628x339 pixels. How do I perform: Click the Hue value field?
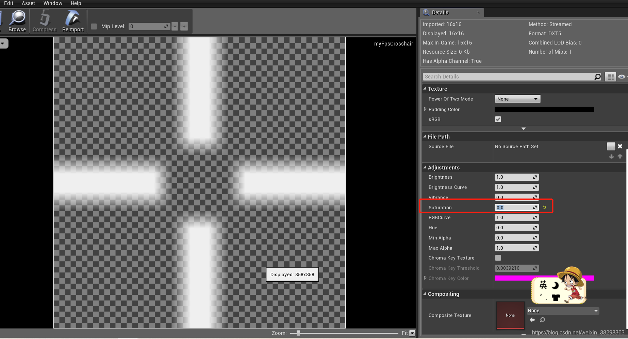pos(517,228)
